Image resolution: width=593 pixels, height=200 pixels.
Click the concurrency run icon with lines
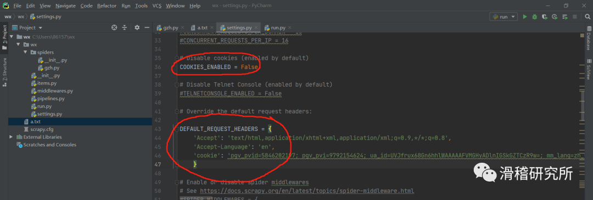pos(565,16)
